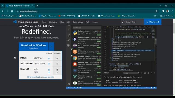Image resolution: width=175 pixels, height=98 pixels.
Task: View site information icon in address bar
Action: [17, 11]
